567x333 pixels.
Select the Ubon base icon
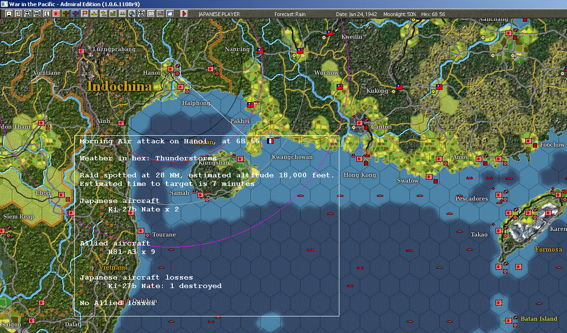pyautogui.click(x=62, y=195)
